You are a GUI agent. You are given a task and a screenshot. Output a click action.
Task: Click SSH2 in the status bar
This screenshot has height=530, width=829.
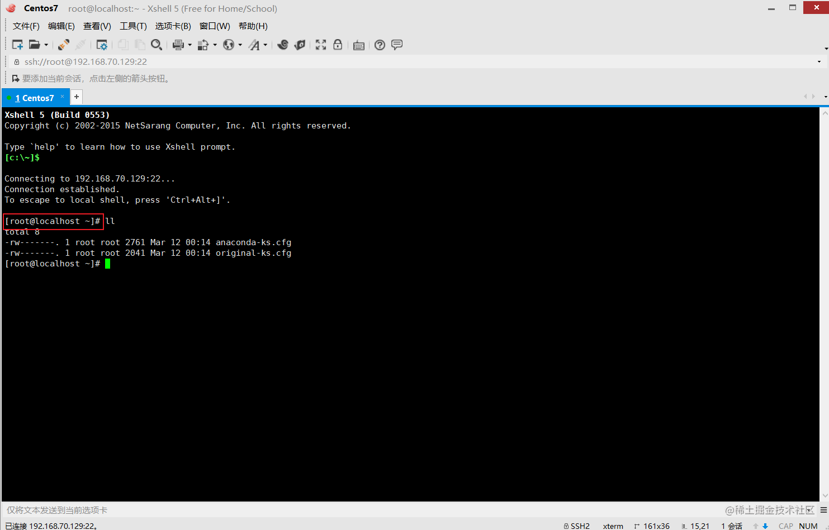coord(580,526)
